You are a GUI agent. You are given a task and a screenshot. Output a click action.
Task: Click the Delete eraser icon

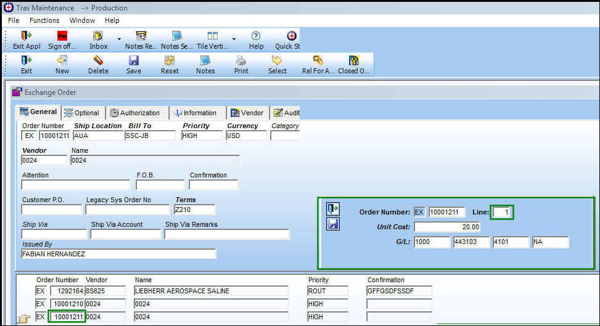[x=98, y=60]
